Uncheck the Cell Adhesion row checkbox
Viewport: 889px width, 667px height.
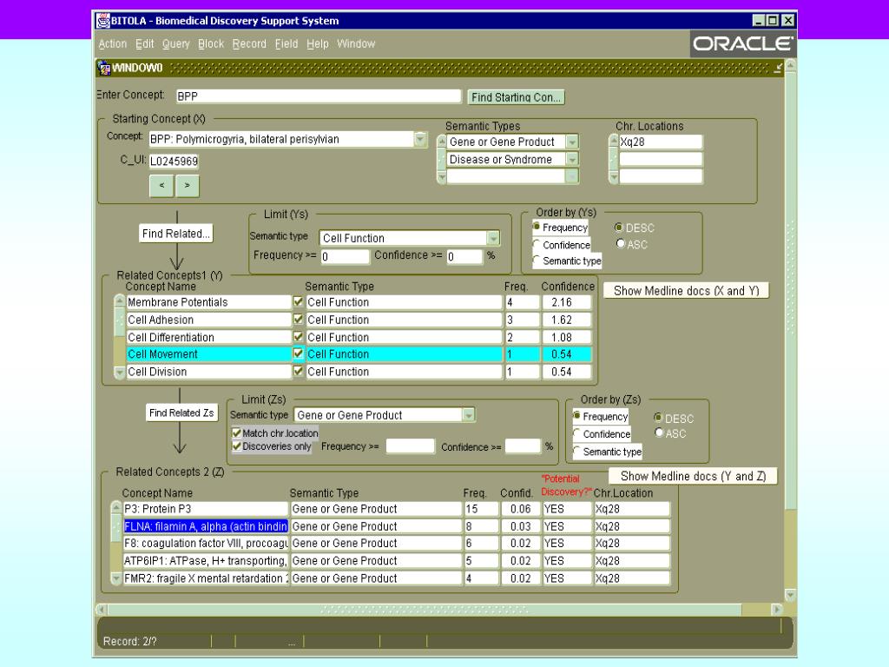[299, 320]
